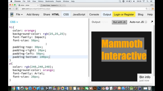This screenshot has width=163, height=91.
Task: Open Finder from the dock
Action: pyautogui.click(x=18, y=88)
